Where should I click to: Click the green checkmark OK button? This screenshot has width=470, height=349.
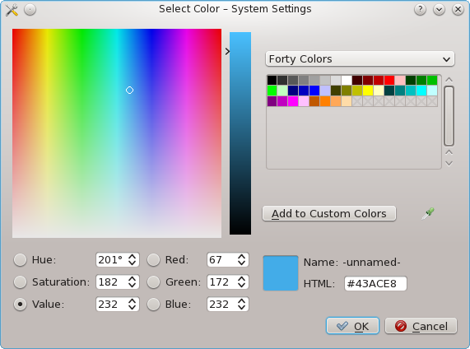352,326
